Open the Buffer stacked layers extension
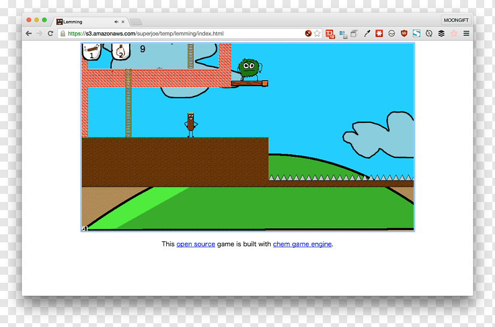 (x=441, y=33)
